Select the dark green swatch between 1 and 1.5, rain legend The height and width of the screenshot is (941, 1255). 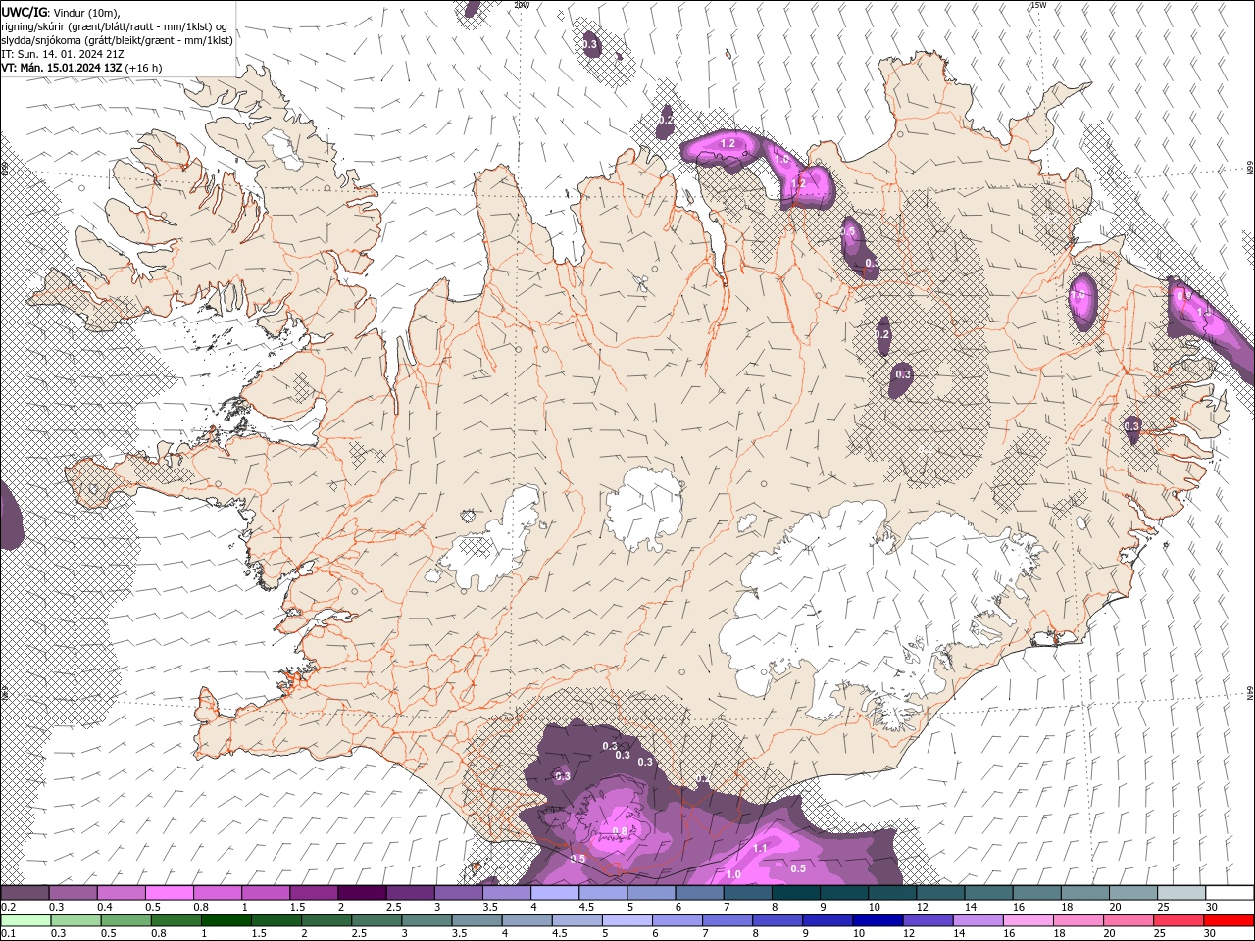225,920
